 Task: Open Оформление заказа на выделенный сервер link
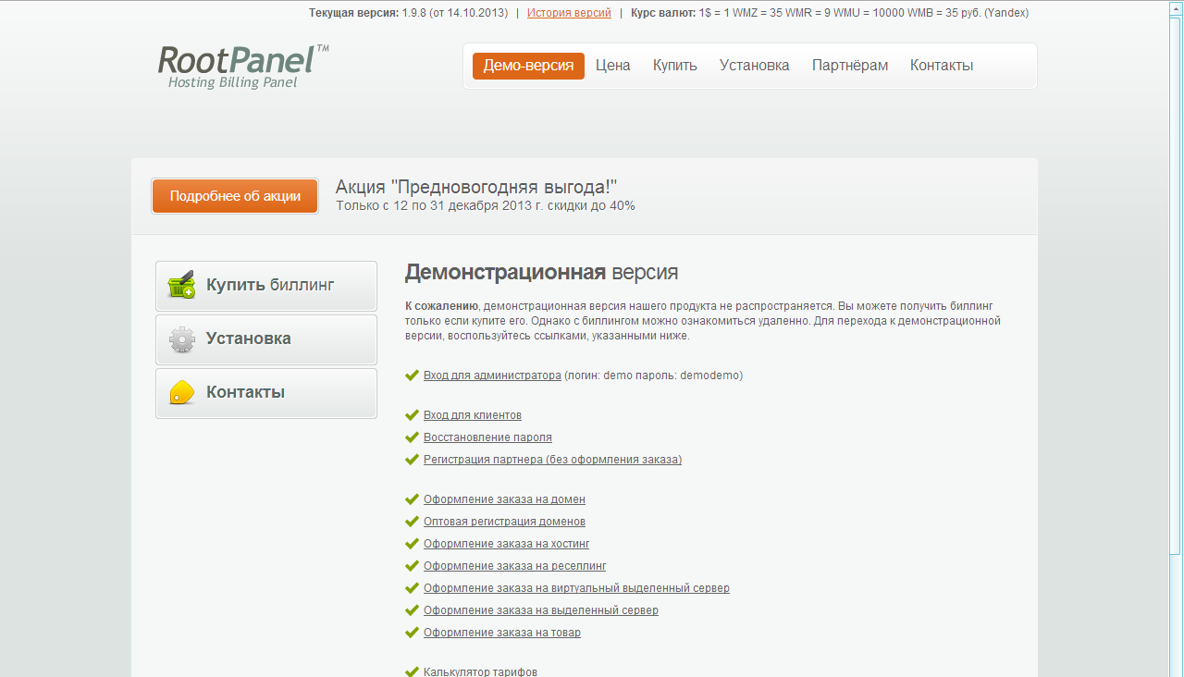pos(540,610)
